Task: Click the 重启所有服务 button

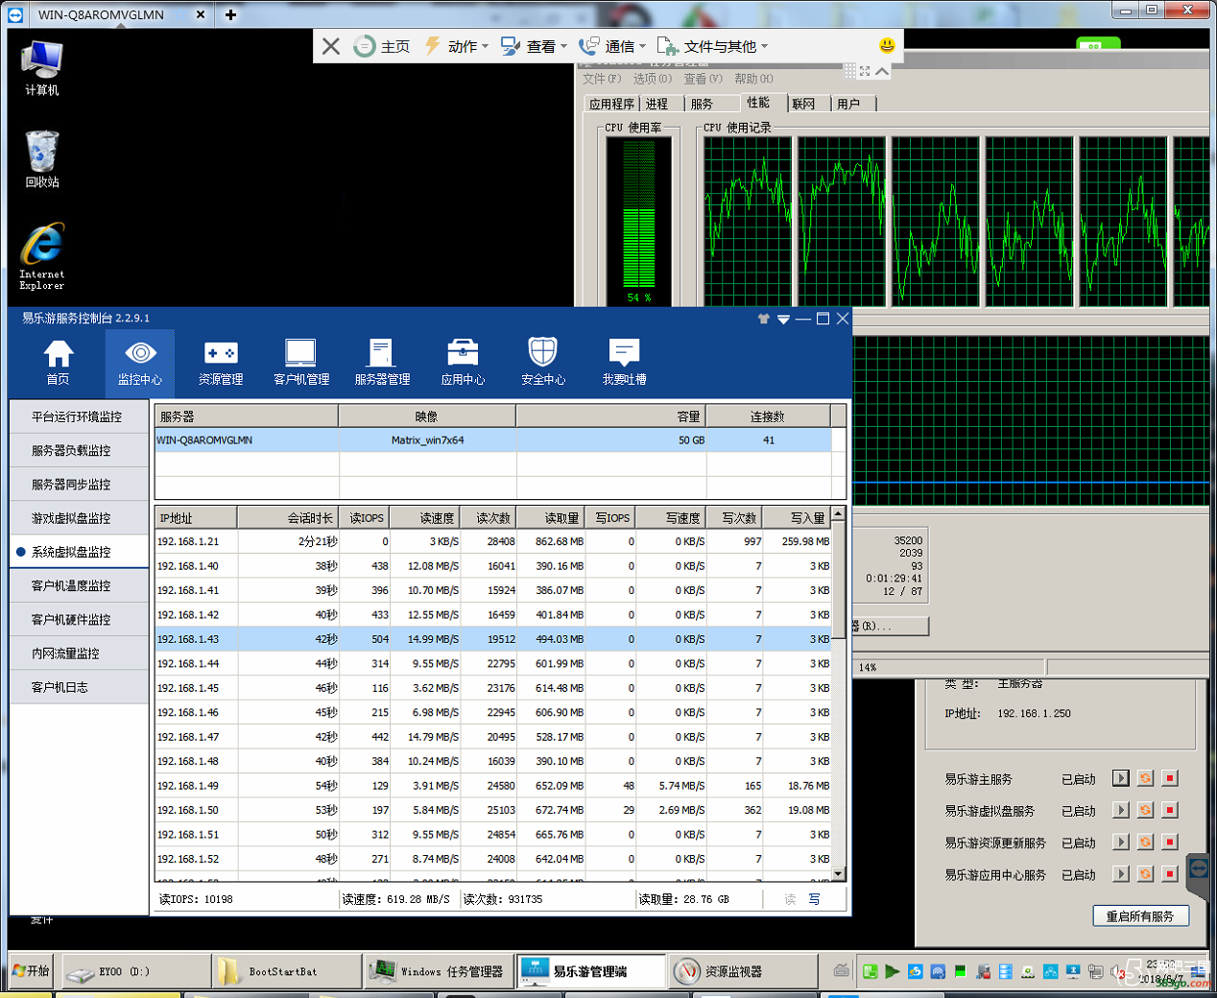Action: tap(1140, 916)
